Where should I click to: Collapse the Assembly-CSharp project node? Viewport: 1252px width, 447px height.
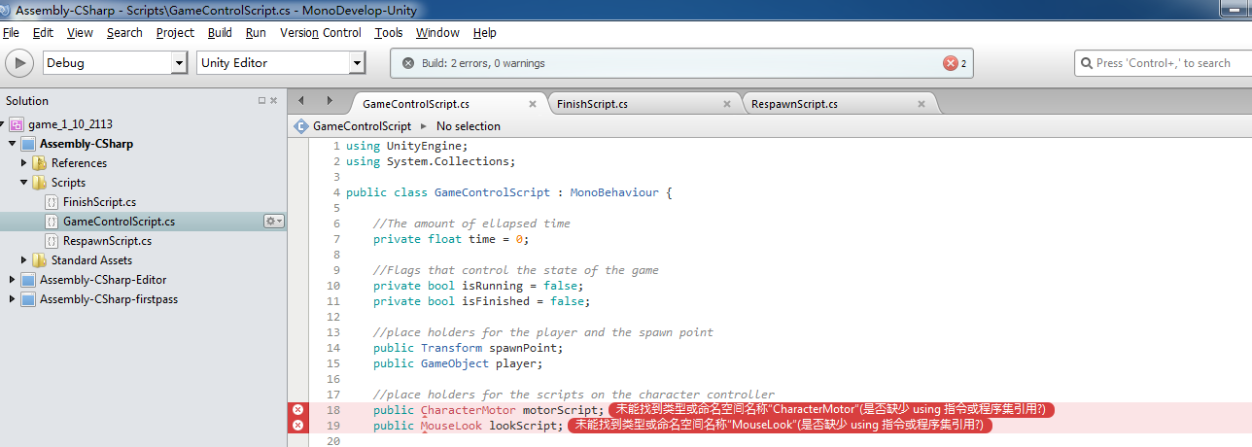click(13, 144)
